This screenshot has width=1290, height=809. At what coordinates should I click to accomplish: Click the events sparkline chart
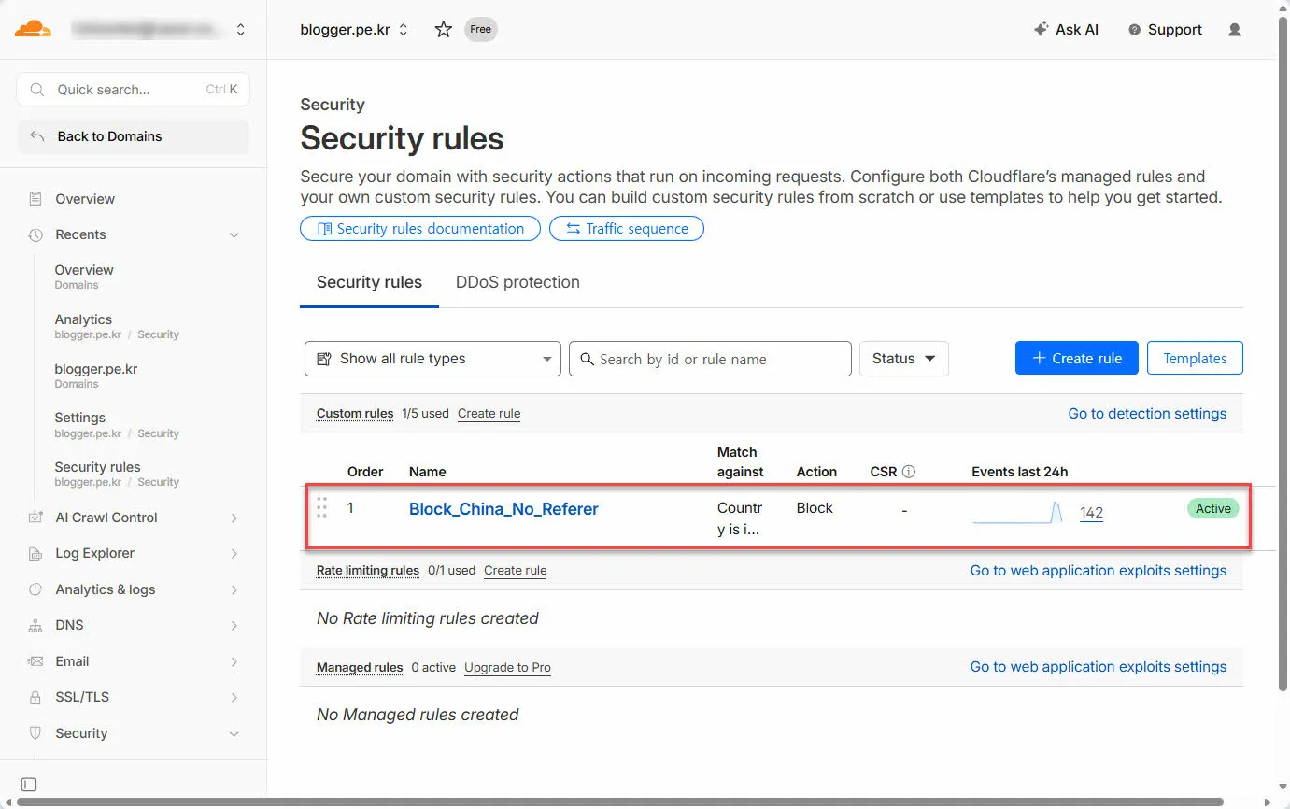(1018, 512)
